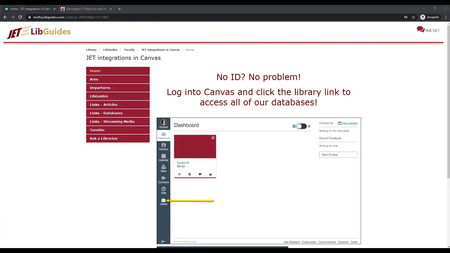The image size is (450, 253).
Task: Close the JET integrations in Canvas tab
Action: pos(54,9)
